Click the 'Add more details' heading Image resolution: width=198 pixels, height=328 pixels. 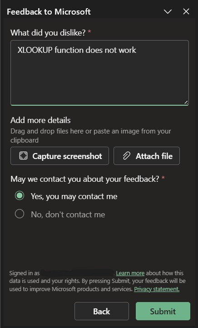(x=40, y=120)
